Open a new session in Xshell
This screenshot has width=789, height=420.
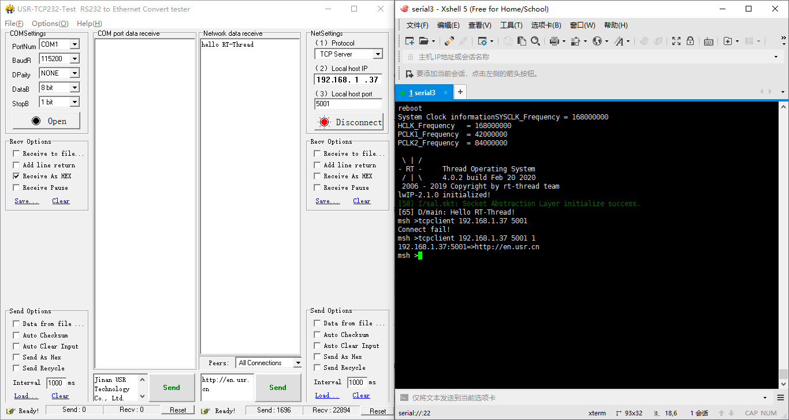pyautogui.click(x=410, y=41)
